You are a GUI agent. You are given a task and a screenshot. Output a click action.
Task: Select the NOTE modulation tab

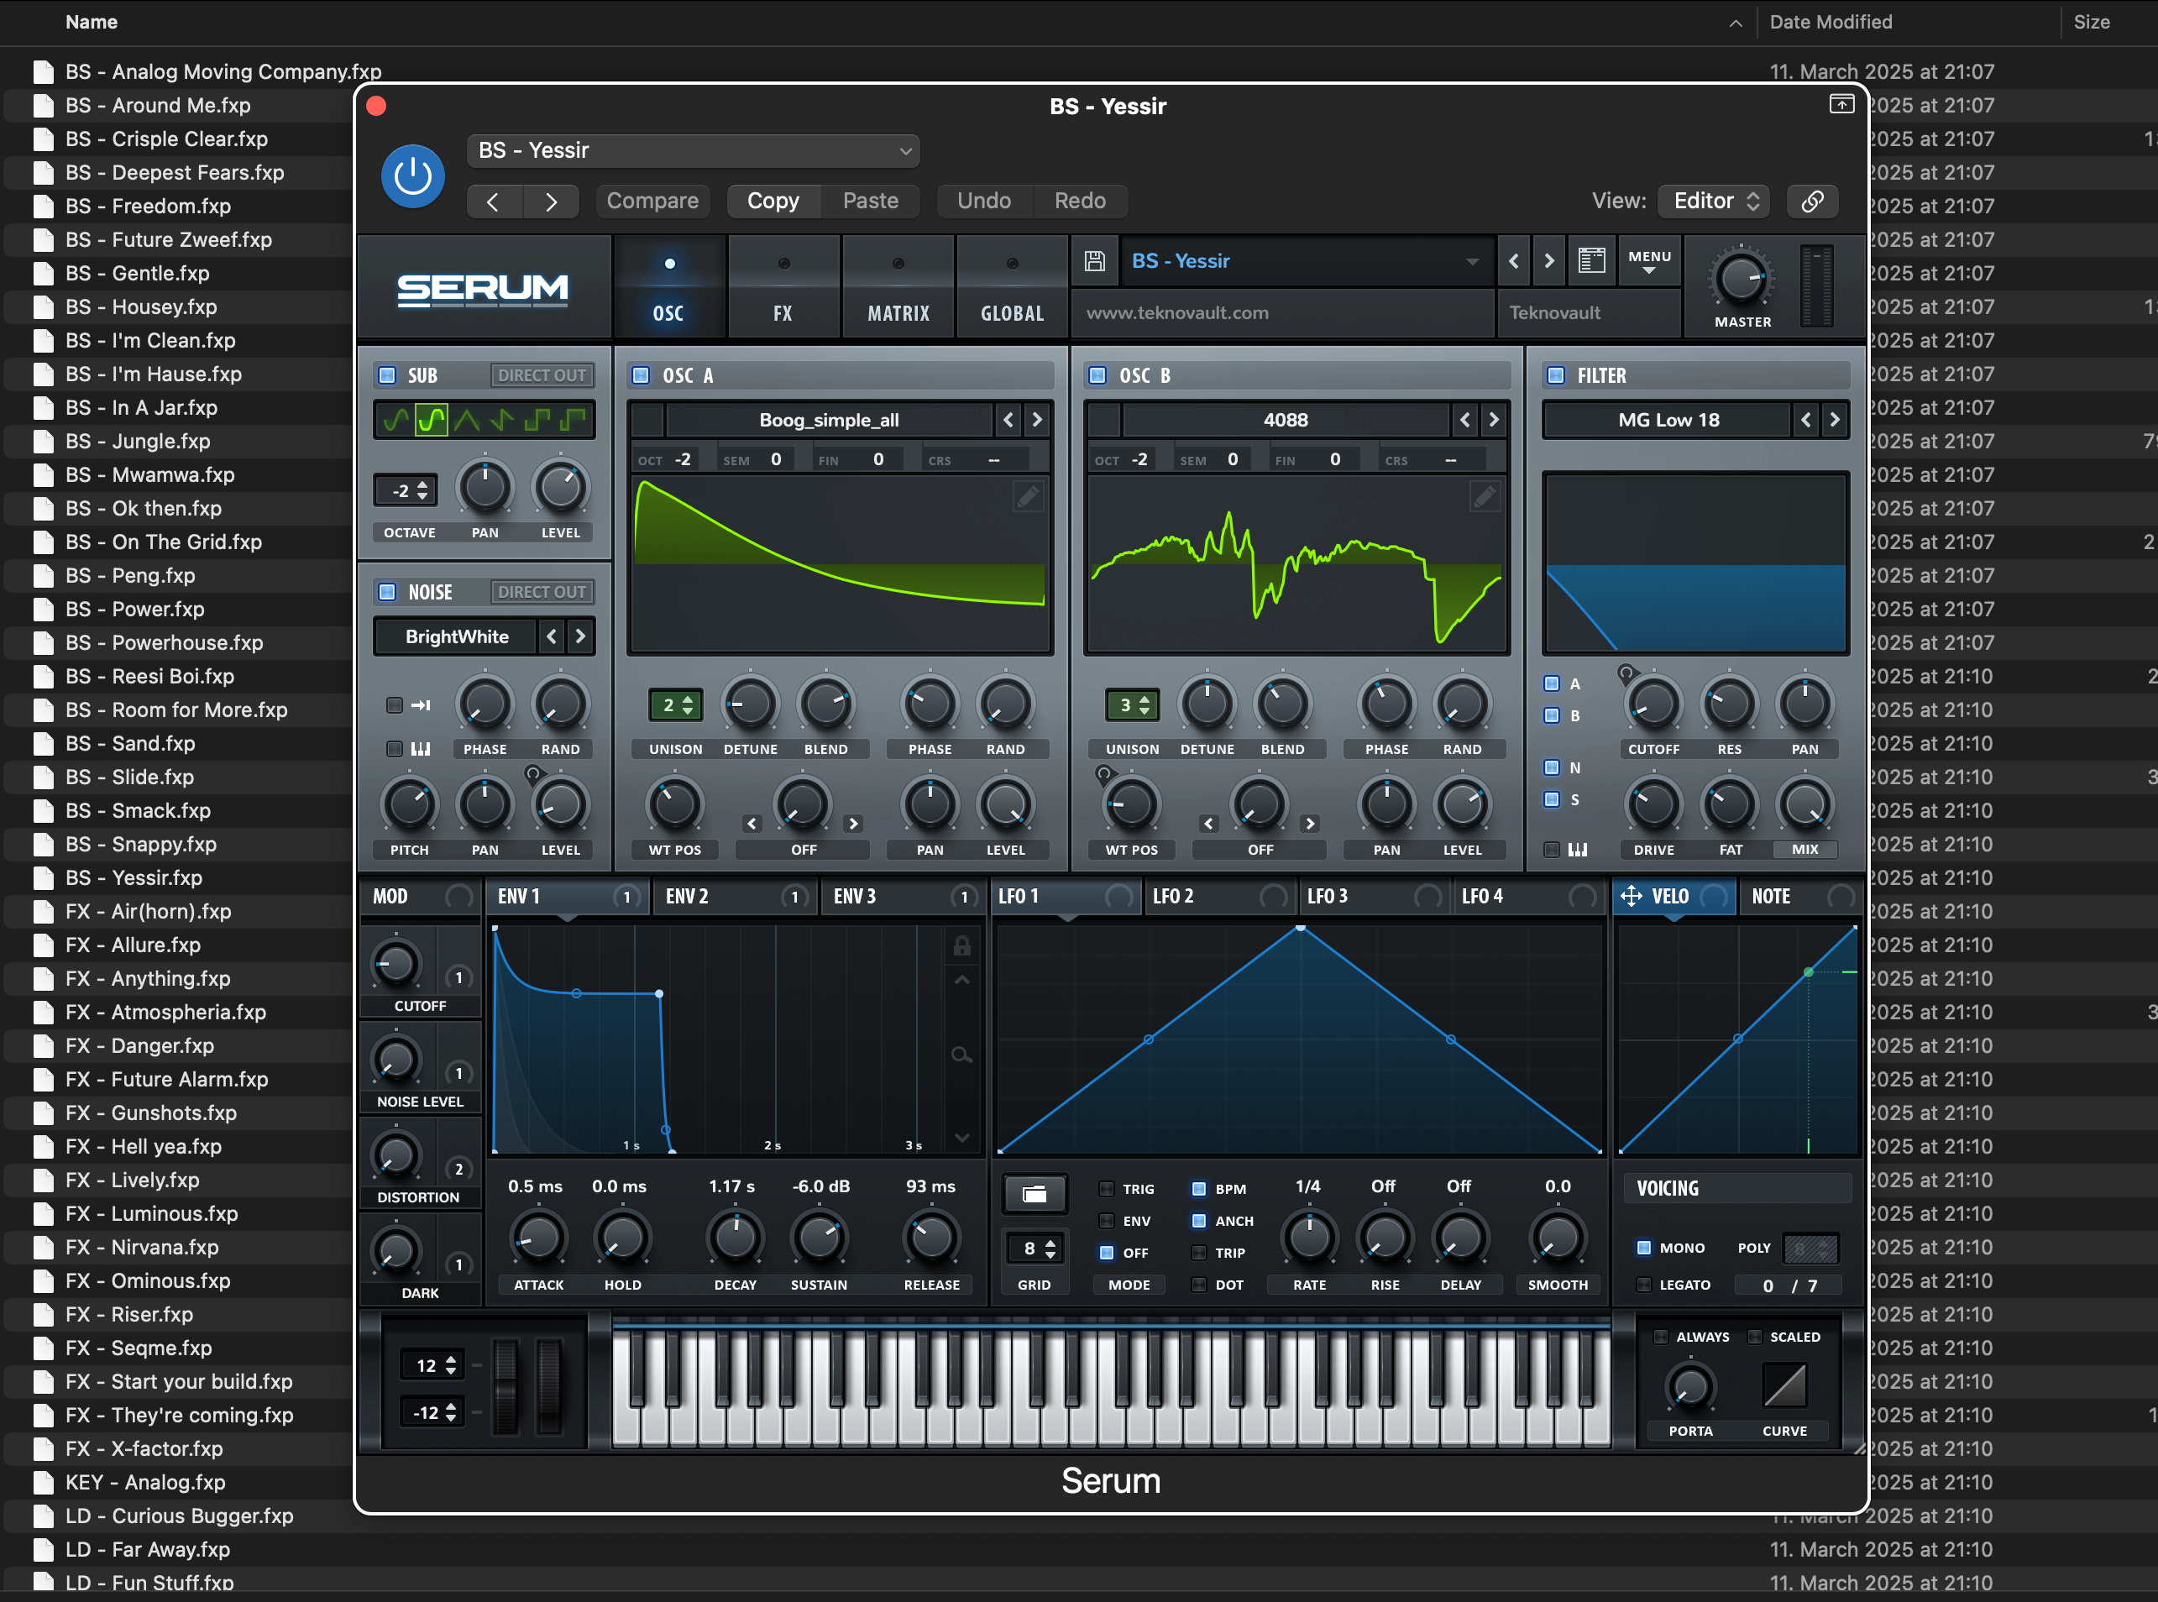click(x=1801, y=896)
